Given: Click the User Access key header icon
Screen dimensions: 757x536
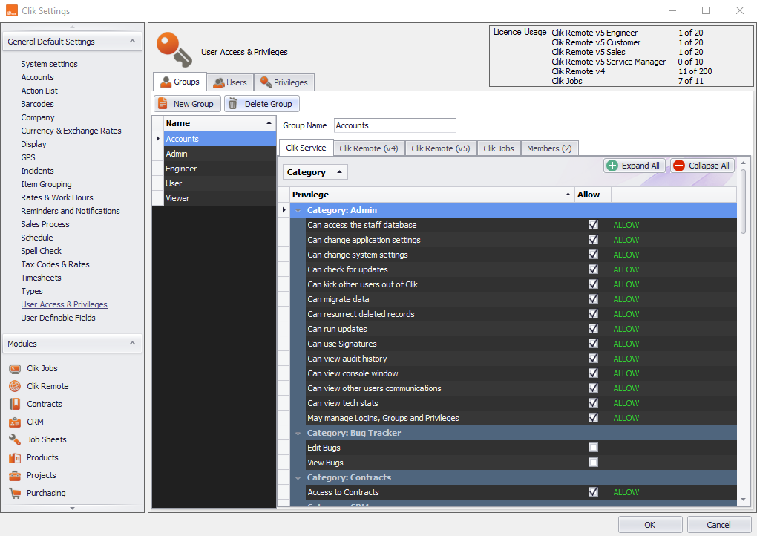Looking at the screenshot, I should [174, 50].
